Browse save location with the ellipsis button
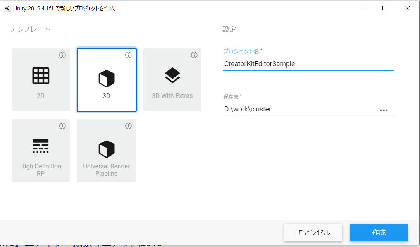Screen dimensions: 420x247 384,110
